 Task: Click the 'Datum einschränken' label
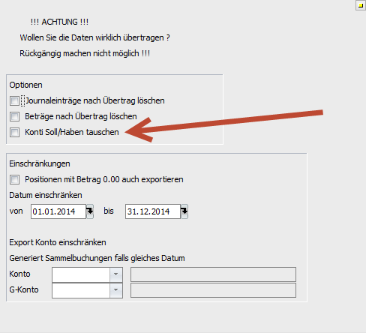[x=46, y=195]
